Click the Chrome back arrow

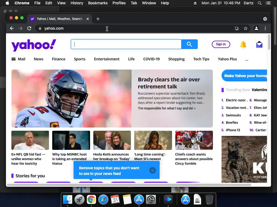(12, 28)
